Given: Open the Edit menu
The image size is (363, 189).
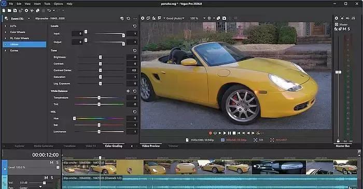Looking at the screenshot, I should (19, 4).
